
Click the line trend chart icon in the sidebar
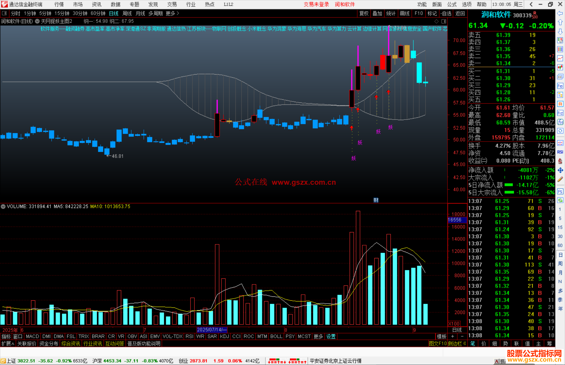click(560, 58)
